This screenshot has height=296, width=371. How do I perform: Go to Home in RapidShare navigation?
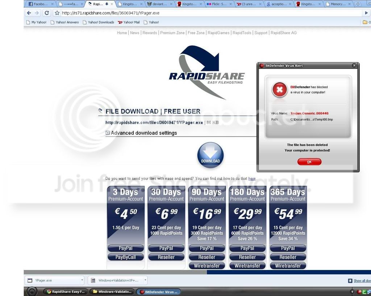click(x=122, y=33)
